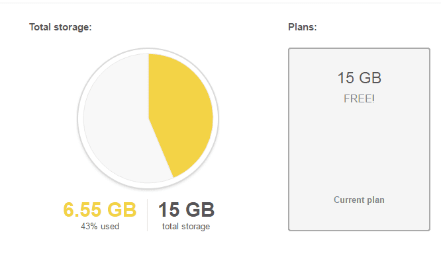Select the GB unit next to the yellow 6.55

pyautogui.click(x=122, y=209)
